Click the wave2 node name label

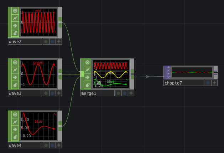(25, 41)
